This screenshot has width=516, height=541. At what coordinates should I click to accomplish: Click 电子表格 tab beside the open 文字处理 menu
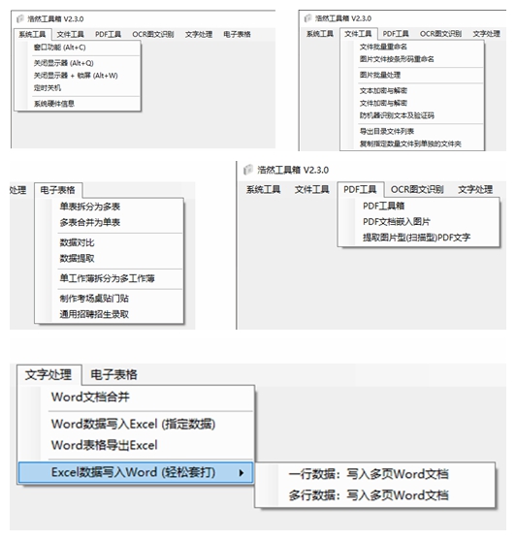[113, 374]
